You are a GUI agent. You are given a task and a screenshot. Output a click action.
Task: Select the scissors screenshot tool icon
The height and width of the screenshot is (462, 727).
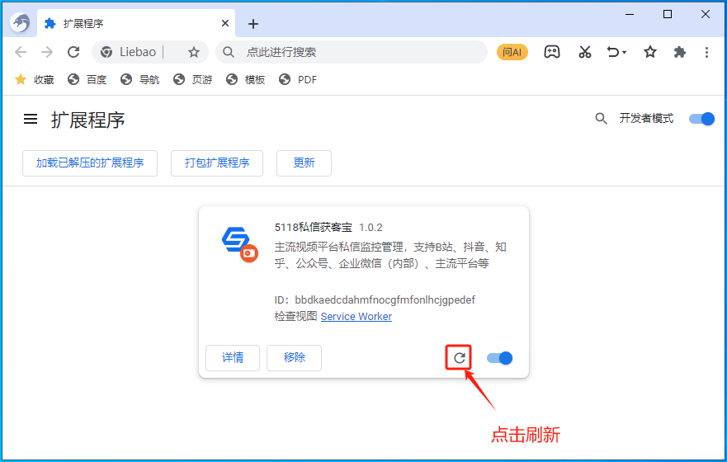coord(585,52)
